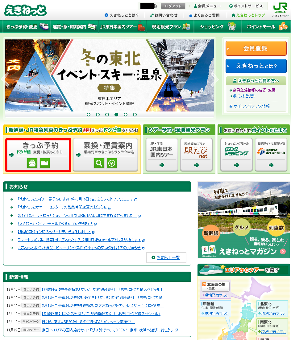The height and width of the screenshot is (340, 291).
Task: Open 会員メニュー
Action: 207,6
